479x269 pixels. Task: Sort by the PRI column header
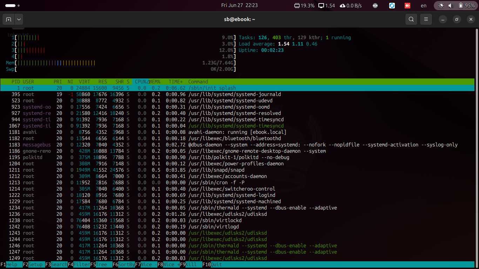[x=58, y=82]
